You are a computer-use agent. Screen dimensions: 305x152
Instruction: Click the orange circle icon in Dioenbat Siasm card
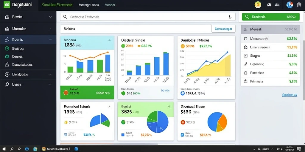coord(183,122)
